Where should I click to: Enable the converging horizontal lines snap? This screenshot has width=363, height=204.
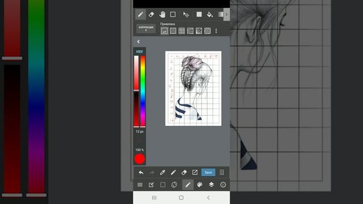coord(191,31)
